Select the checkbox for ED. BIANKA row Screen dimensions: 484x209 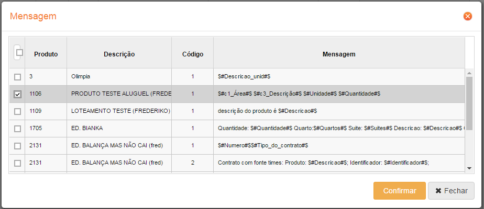(17, 129)
